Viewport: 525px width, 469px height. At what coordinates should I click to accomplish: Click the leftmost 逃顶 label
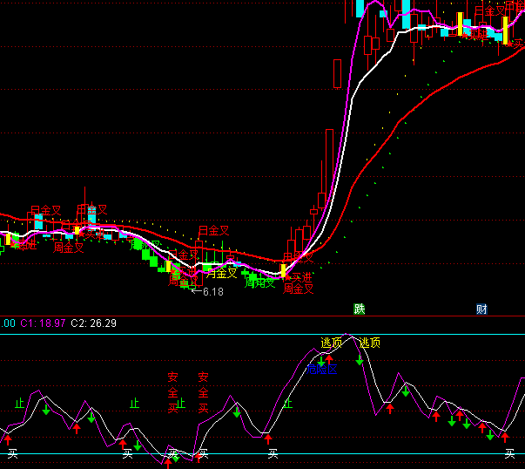[332, 343]
